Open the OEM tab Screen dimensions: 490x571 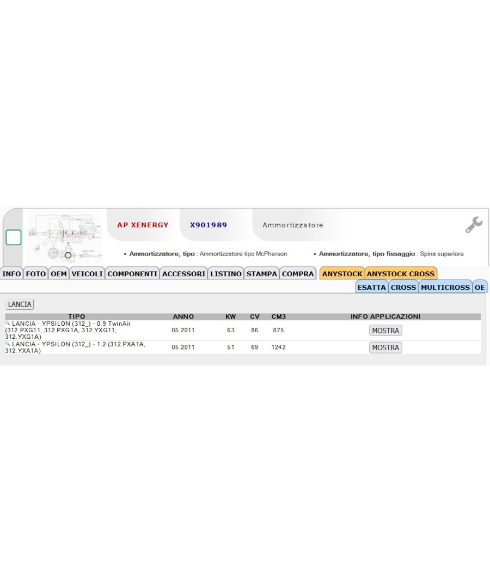pyautogui.click(x=59, y=274)
